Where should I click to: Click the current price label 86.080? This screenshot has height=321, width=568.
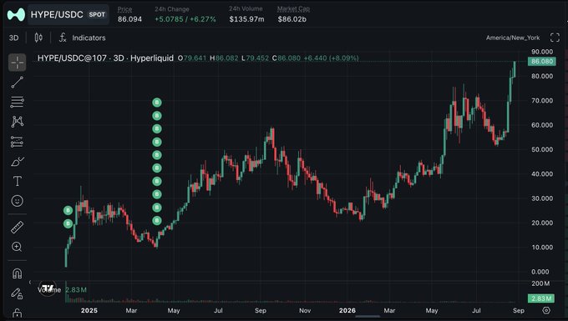[x=541, y=62]
